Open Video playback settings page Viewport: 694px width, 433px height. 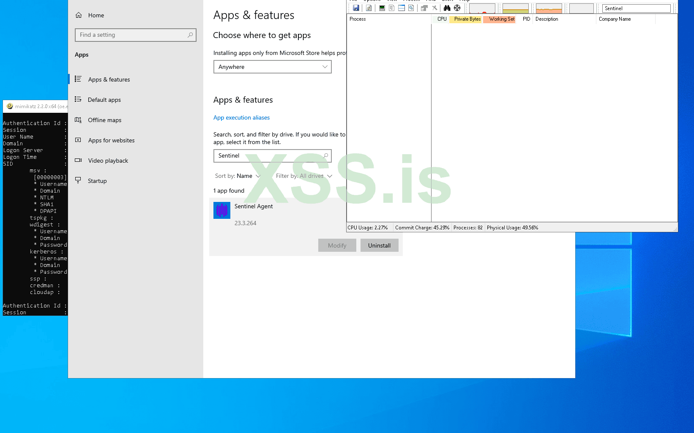(x=108, y=161)
